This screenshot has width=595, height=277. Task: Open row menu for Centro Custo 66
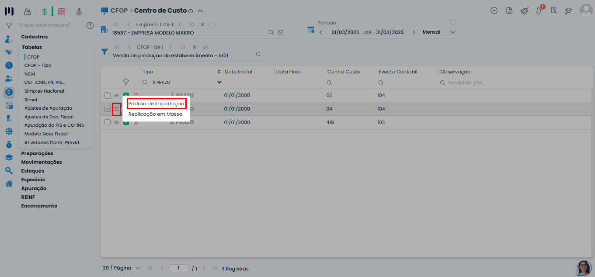[116, 96]
